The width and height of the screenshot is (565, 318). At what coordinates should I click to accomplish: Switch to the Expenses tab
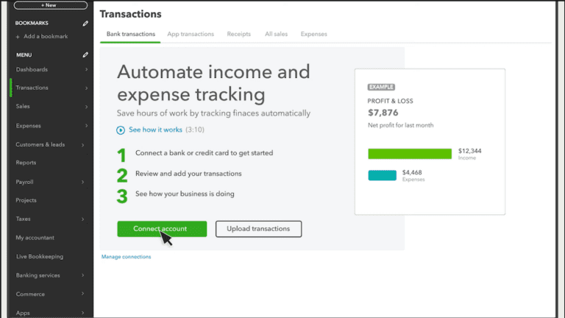click(314, 34)
